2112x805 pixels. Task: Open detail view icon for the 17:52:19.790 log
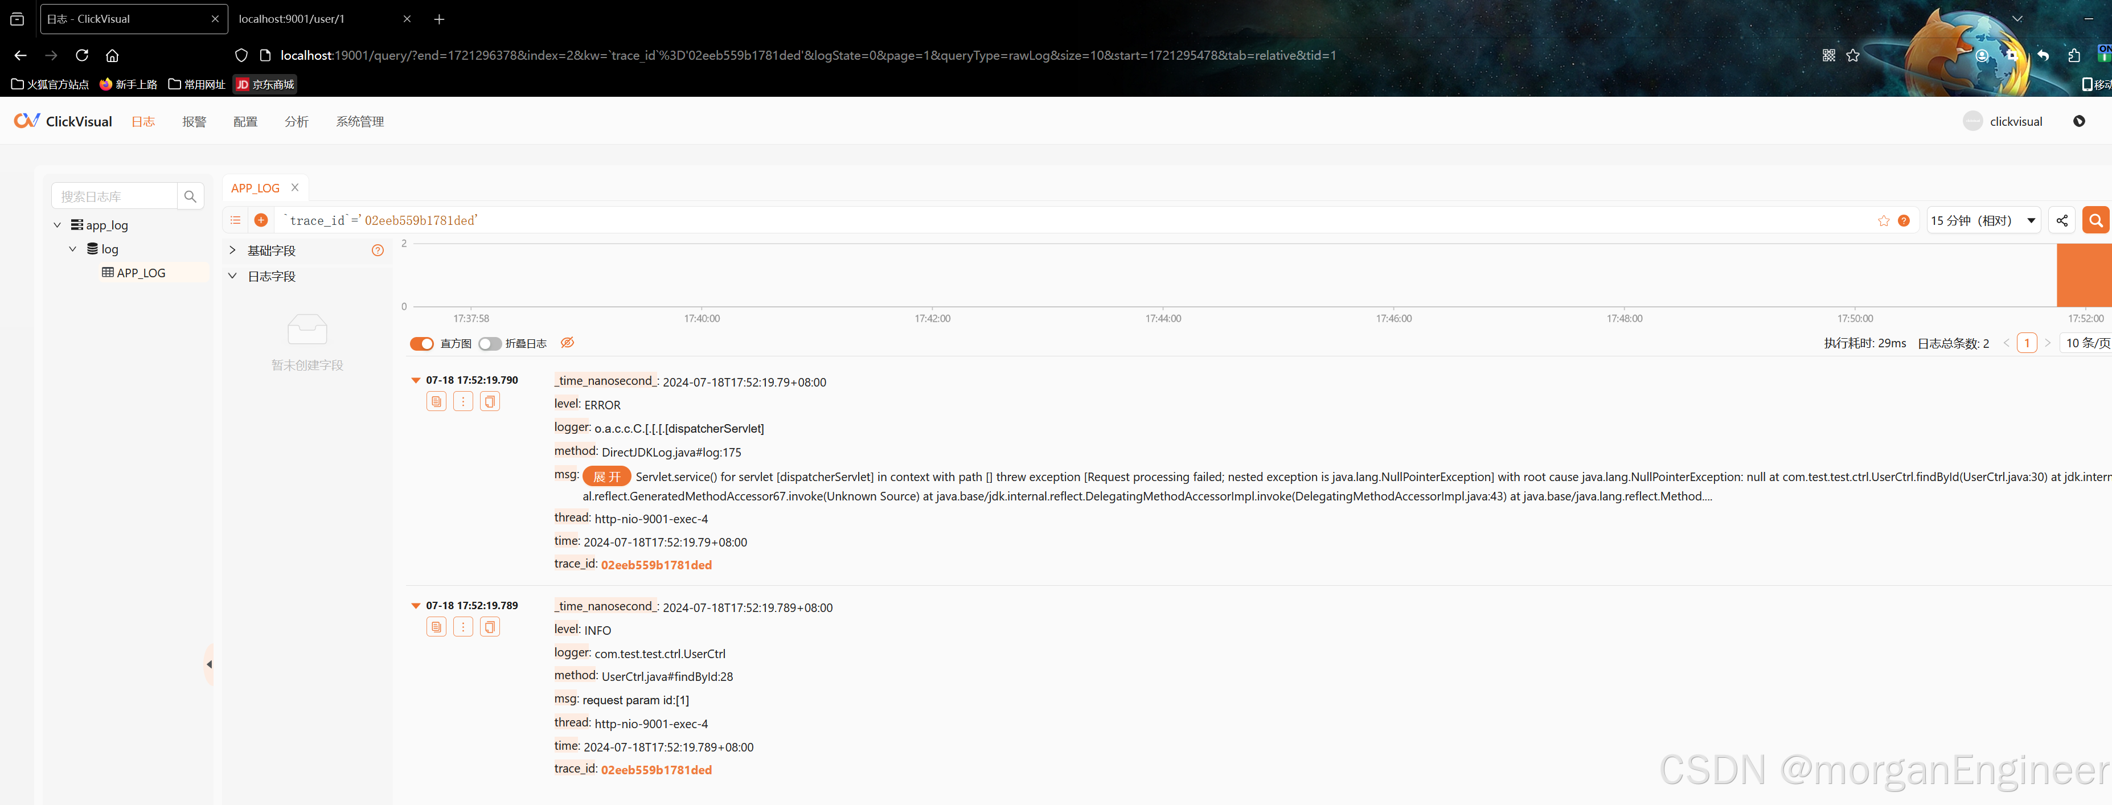click(436, 402)
